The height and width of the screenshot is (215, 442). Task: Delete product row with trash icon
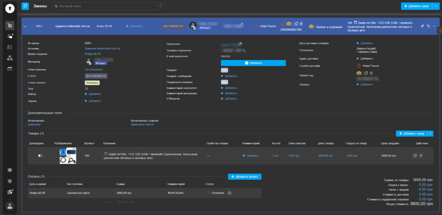(x=421, y=156)
